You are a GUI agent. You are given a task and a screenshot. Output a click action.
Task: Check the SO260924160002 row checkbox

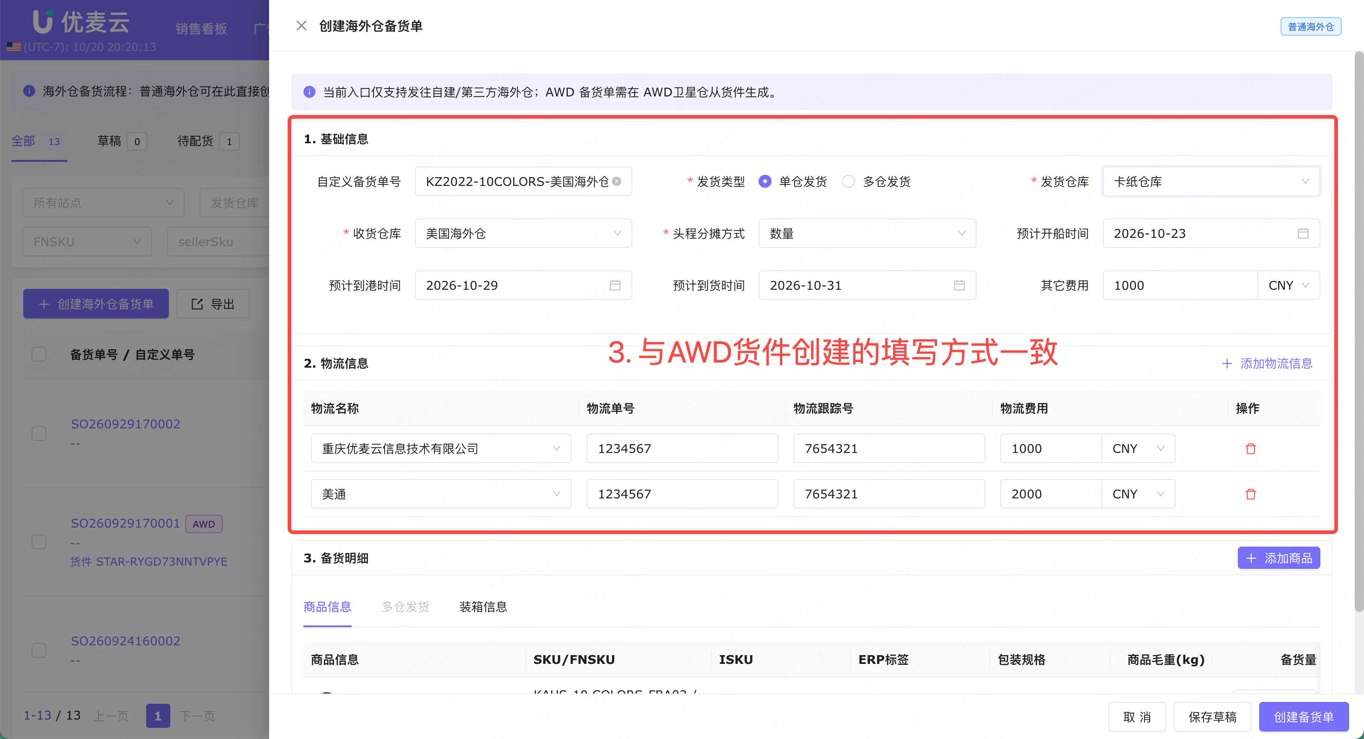click(39, 650)
